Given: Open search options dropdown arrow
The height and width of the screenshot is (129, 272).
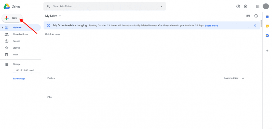Looking at the screenshot, I should (x=161, y=6).
